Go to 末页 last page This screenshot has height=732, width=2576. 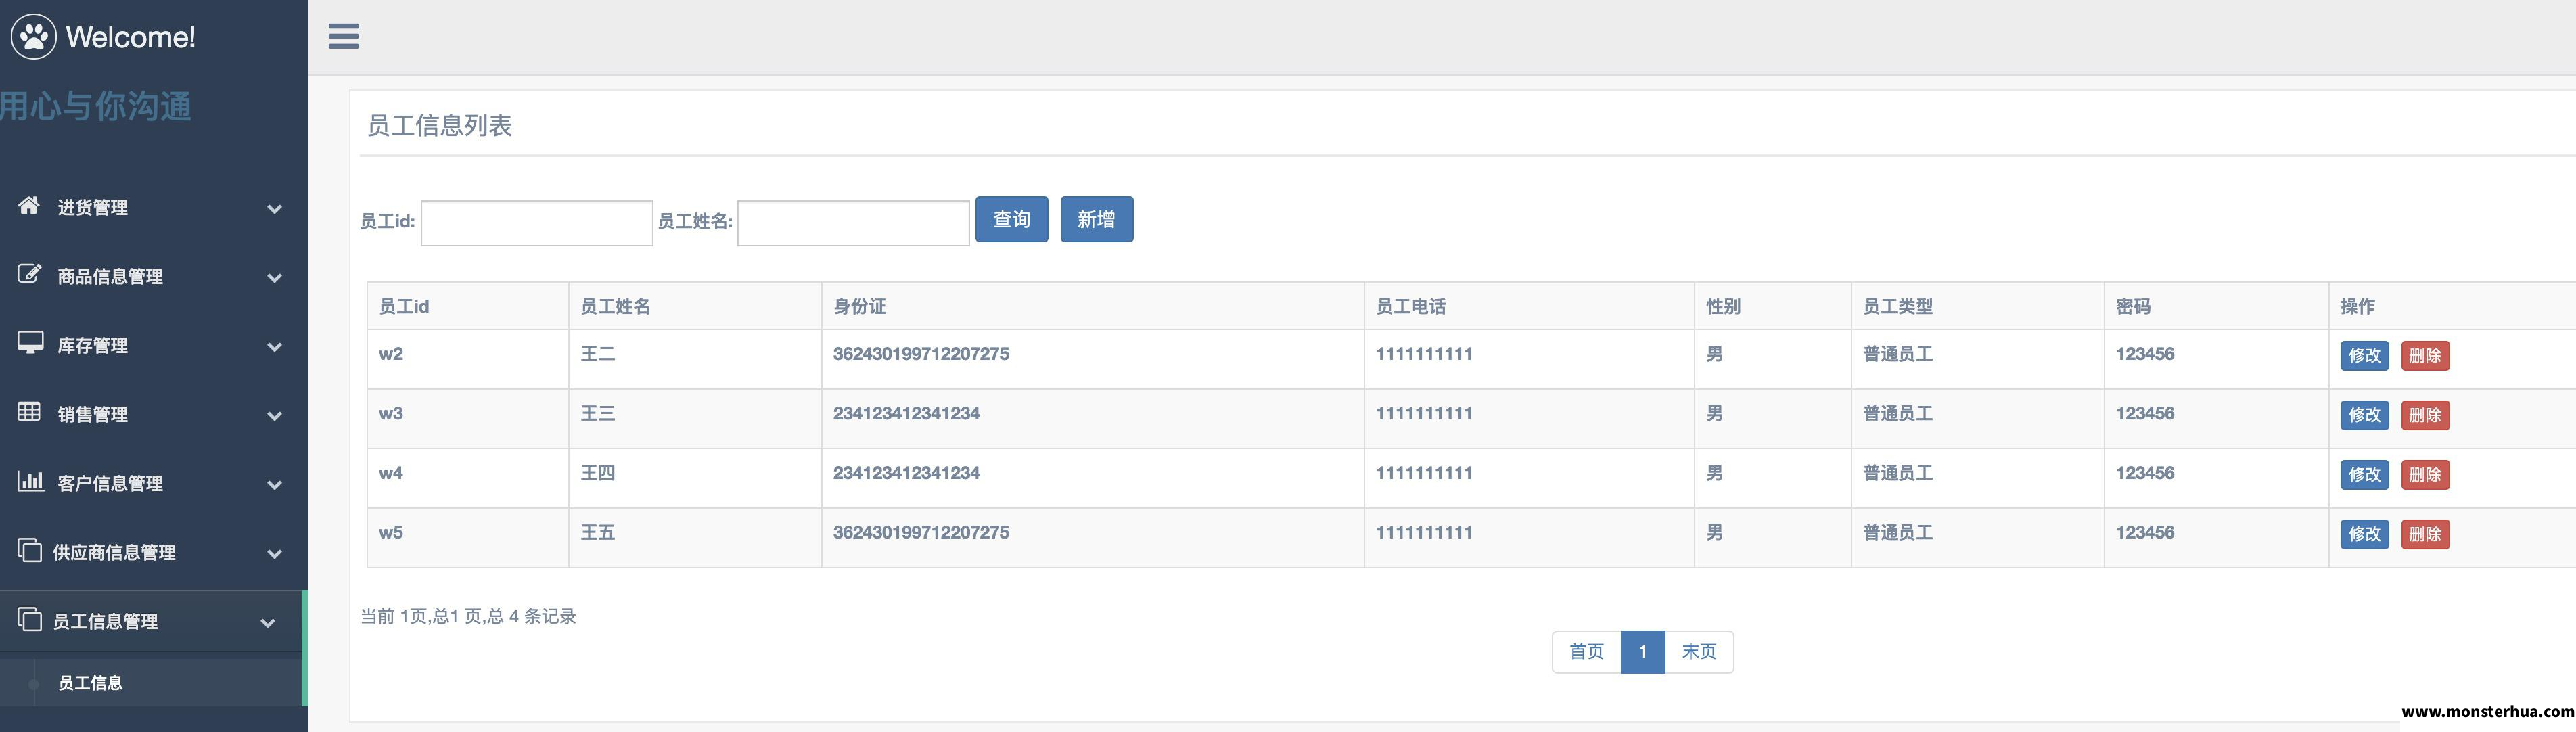pyautogui.click(x=1699, y=652)
